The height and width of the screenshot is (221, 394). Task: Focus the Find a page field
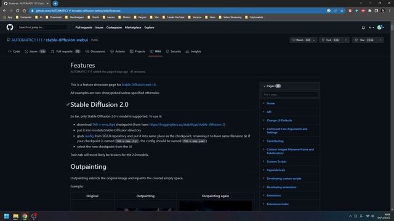pos(289,95)
